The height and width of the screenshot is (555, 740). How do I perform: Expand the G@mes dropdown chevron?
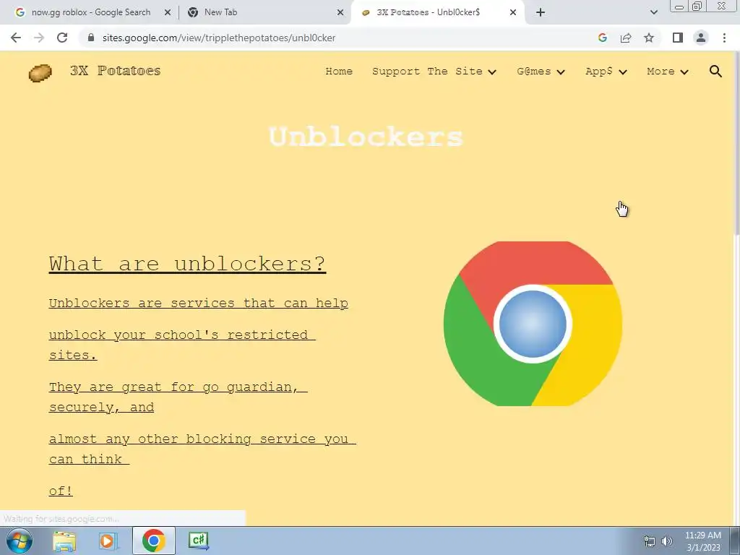(561, 72)
